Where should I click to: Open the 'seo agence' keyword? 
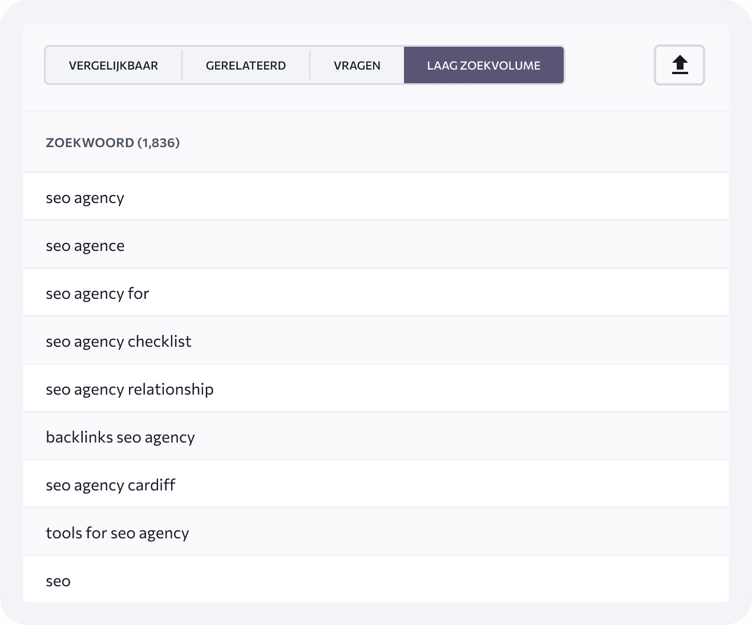376,245
